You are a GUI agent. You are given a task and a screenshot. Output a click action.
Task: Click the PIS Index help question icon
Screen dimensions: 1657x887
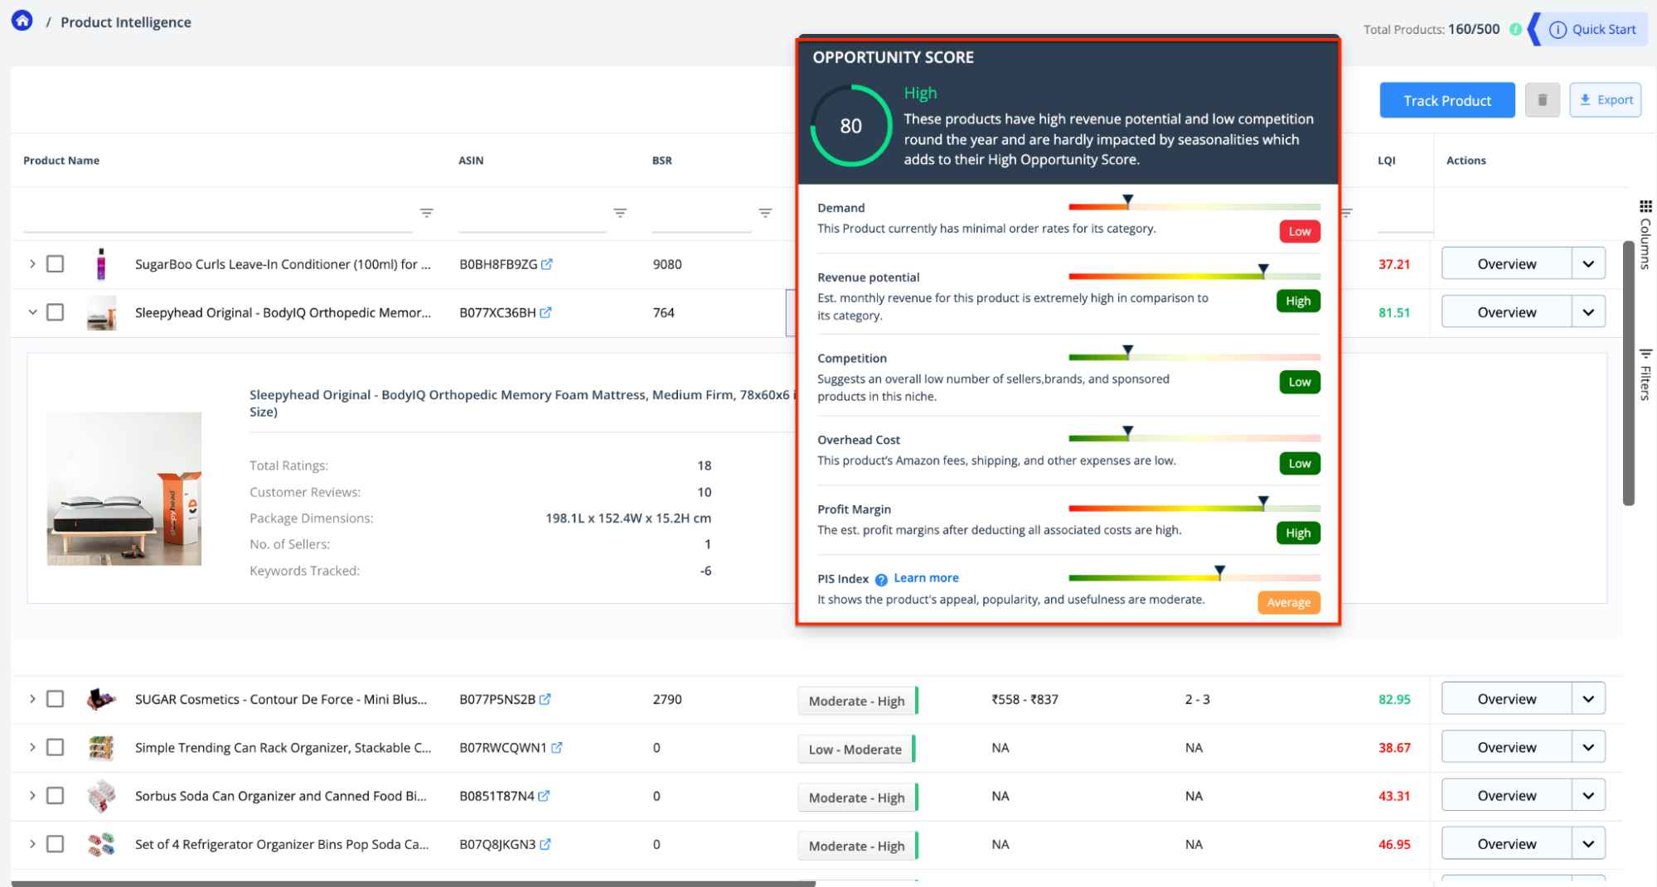click(881, 580)
